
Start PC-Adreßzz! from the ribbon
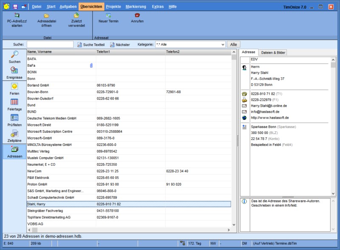click(17, 20)
